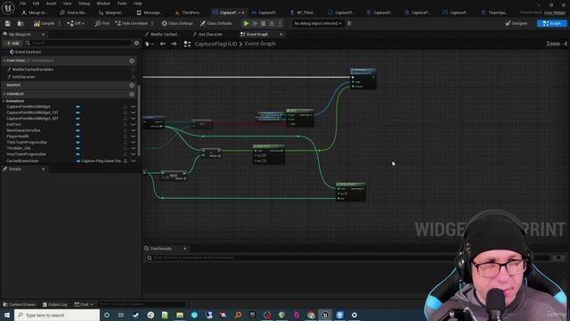The width and height of the screenshot is (570, 321).
Task: Toggle Hide Unrelated nodes
Action: [131, 23]
